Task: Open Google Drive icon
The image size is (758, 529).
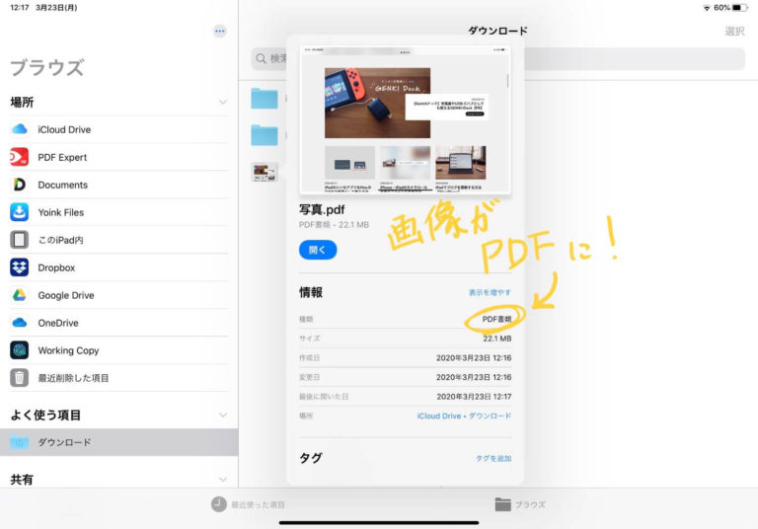Action: point(20,295)
